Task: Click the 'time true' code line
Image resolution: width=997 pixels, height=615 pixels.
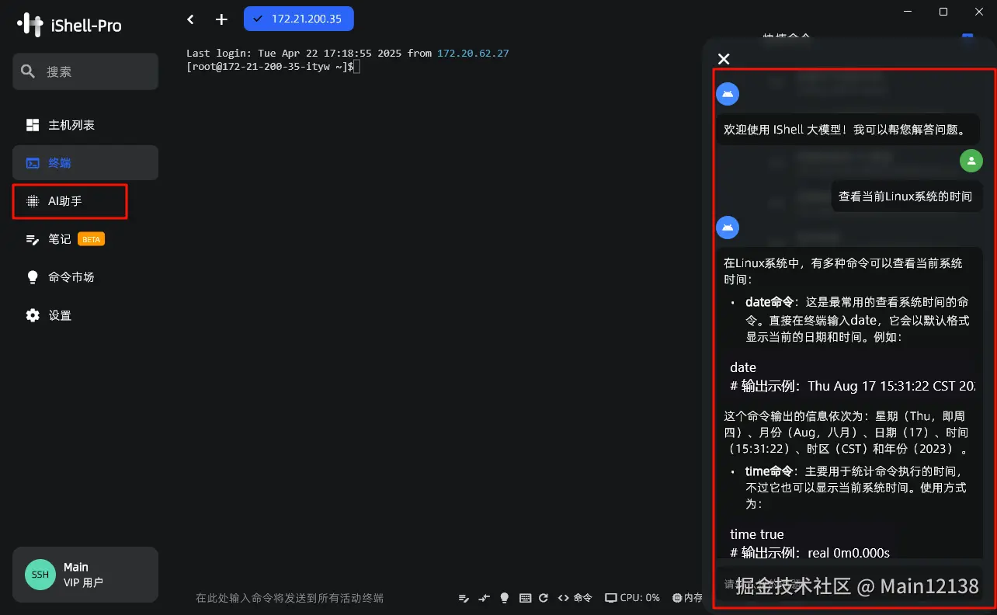Action: coord(757,534)
